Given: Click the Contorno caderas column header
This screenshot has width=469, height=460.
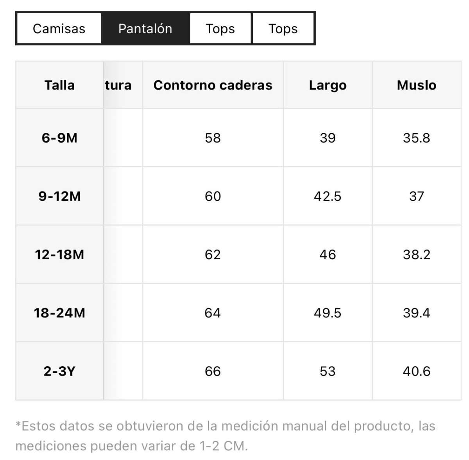Looking at the screenshot, I should 213,85.
